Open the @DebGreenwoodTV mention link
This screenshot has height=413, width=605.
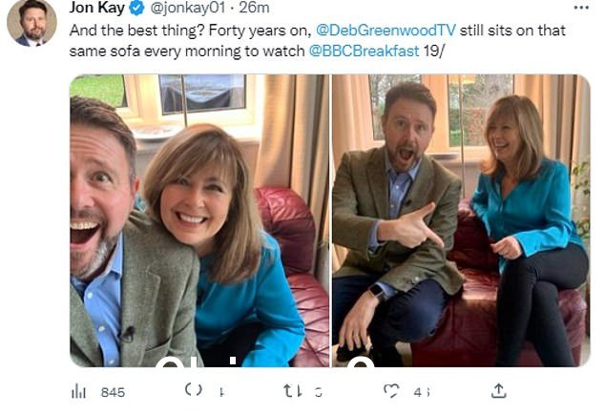pos(386,31)
